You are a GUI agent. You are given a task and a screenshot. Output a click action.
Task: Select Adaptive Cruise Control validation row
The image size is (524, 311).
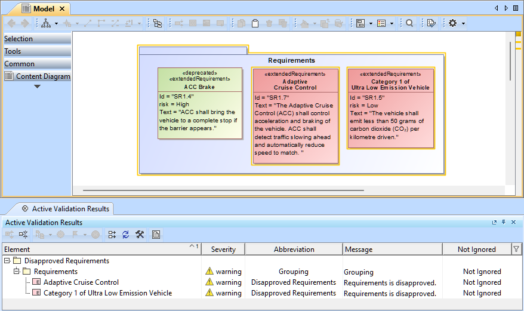coord(81,282)
